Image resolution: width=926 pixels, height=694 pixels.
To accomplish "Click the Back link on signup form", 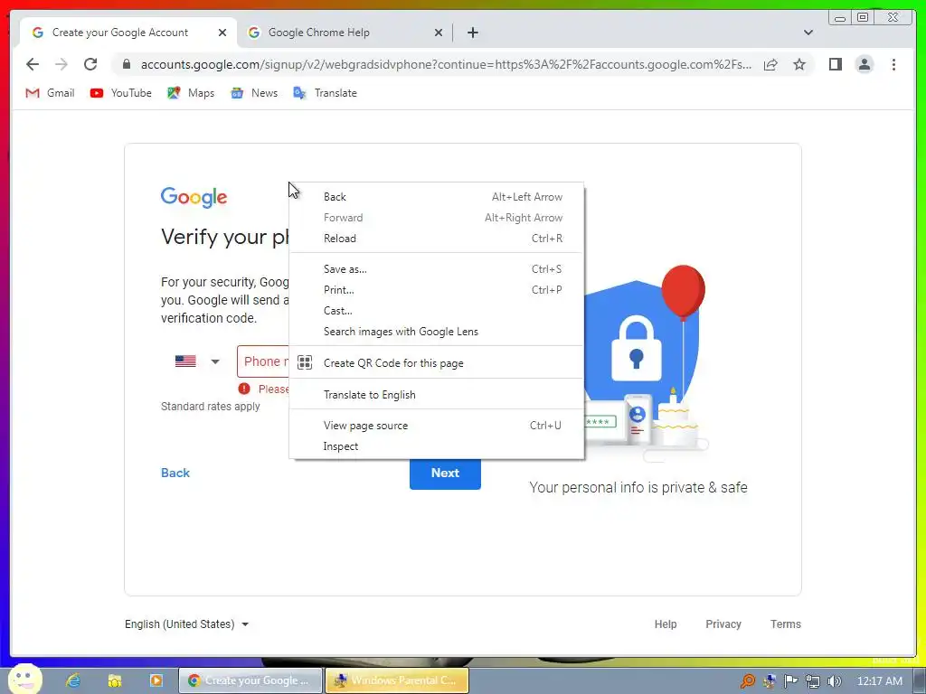I will pos(175,473).
